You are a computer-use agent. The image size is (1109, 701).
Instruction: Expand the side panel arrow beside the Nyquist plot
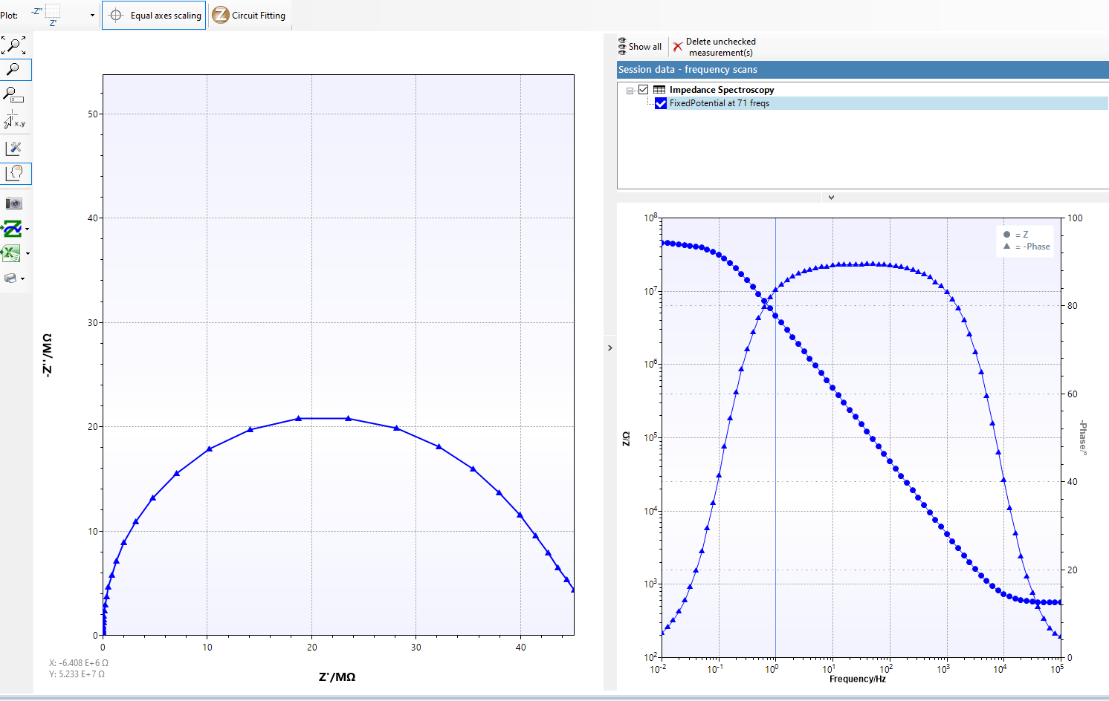tap(610, 347)
